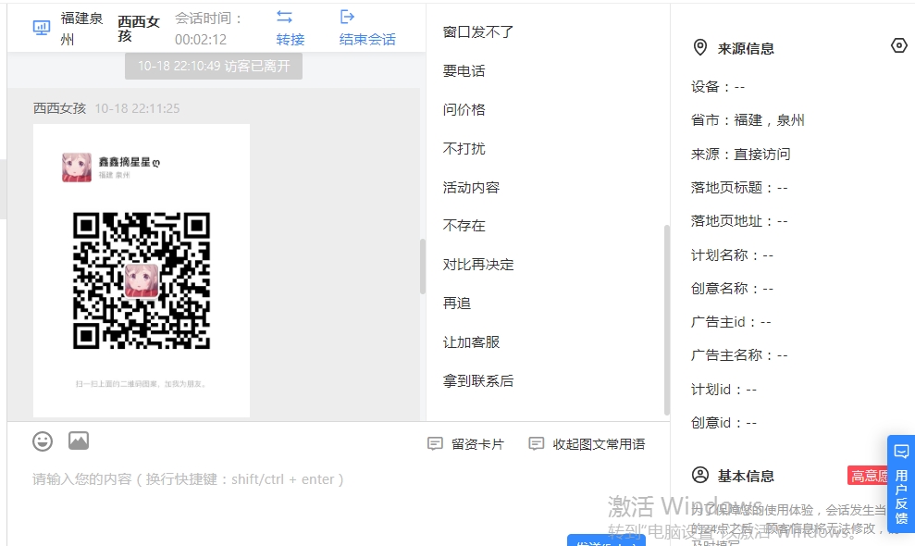Click the 高意愿 red tag

click(x=868, y=476)
